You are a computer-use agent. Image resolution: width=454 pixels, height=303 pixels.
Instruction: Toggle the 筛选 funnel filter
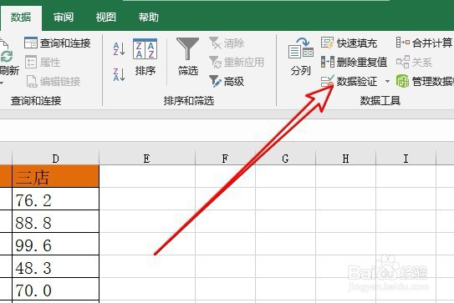coord(187,48)
